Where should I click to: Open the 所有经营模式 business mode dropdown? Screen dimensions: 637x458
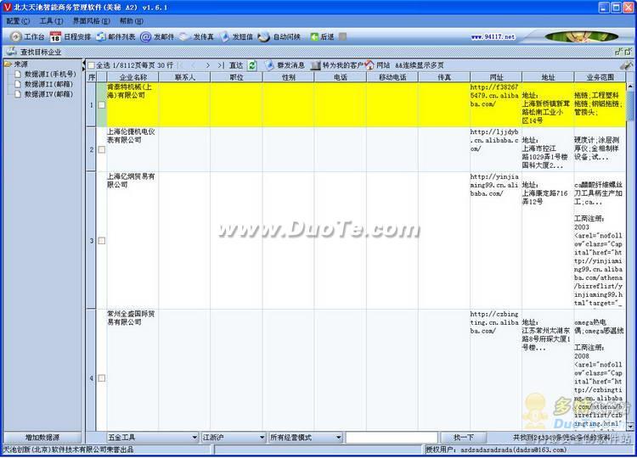click(306, 438)
